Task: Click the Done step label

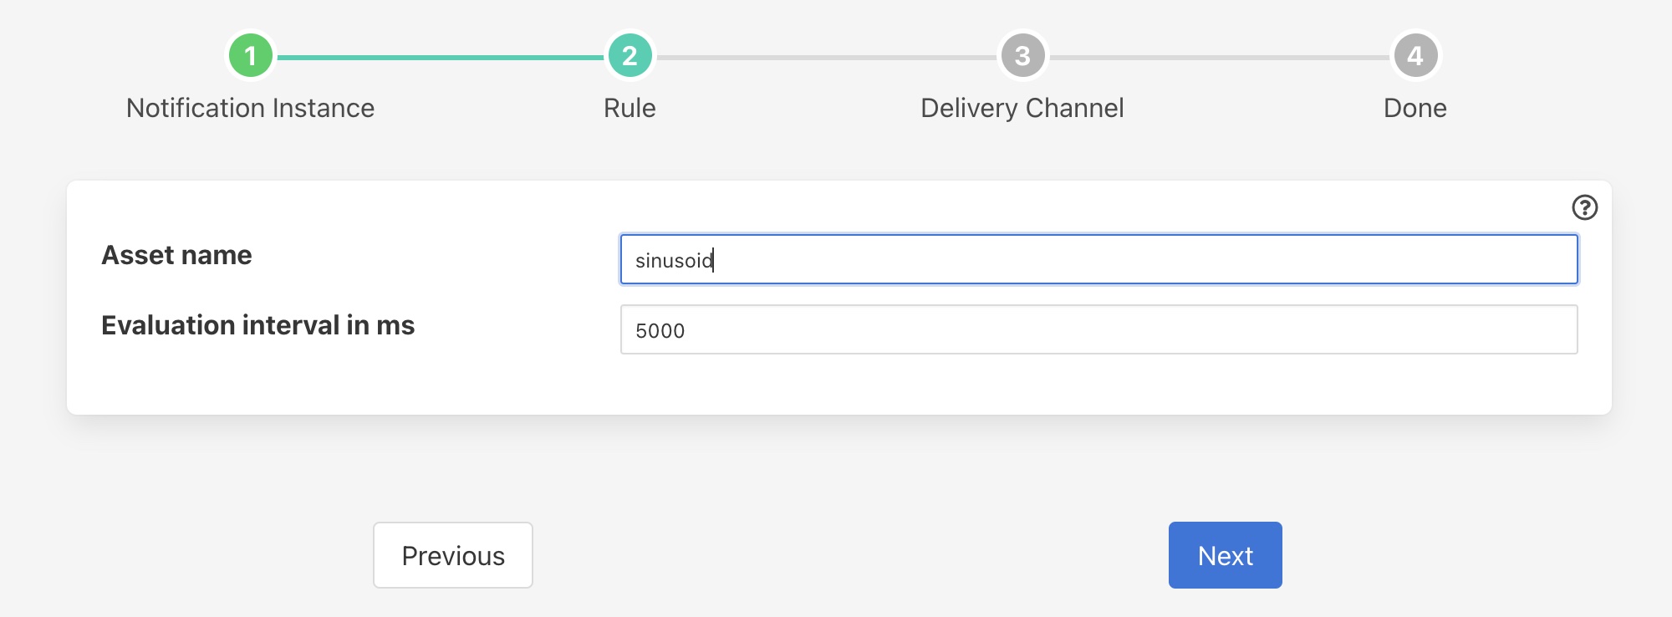Action: (x=1415, y=108)
